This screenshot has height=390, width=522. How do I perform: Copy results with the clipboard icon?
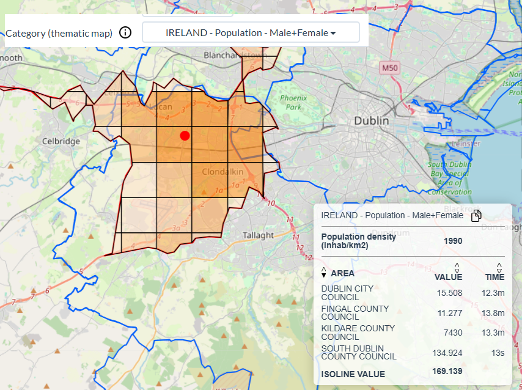pos(476,216)
